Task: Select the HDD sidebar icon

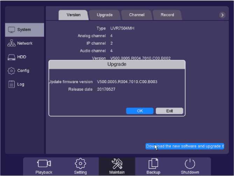Action: pos(11,57)
